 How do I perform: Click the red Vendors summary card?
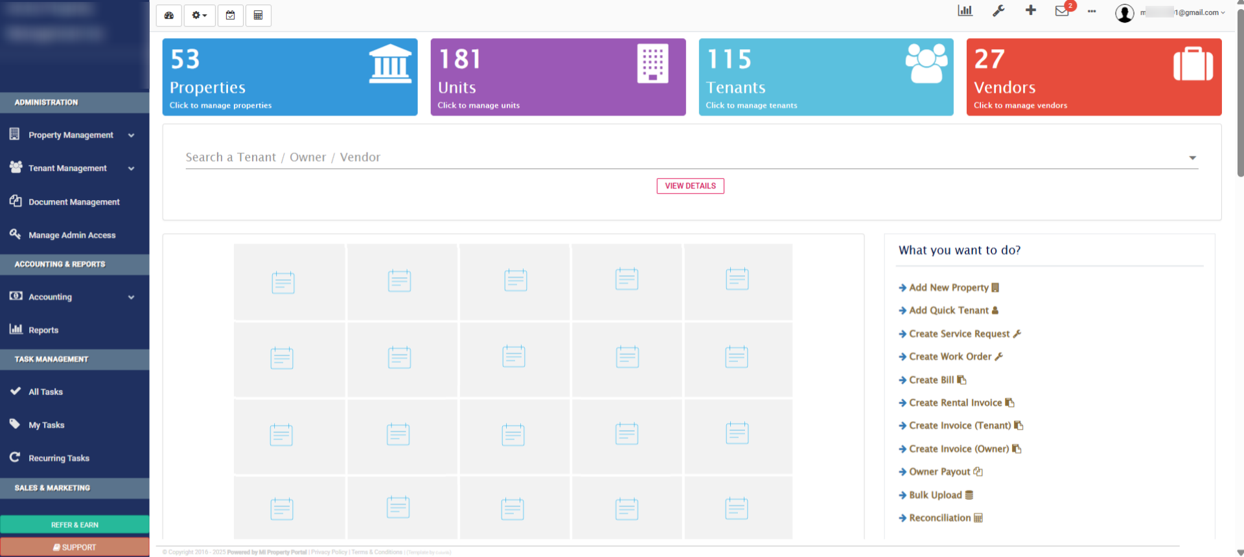coord(1094,77)
